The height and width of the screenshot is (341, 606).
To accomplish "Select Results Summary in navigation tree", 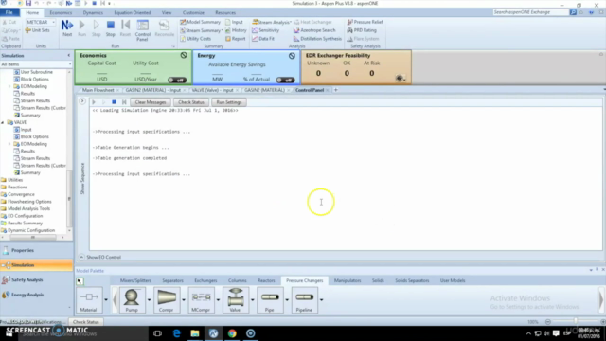I will 26,224.
